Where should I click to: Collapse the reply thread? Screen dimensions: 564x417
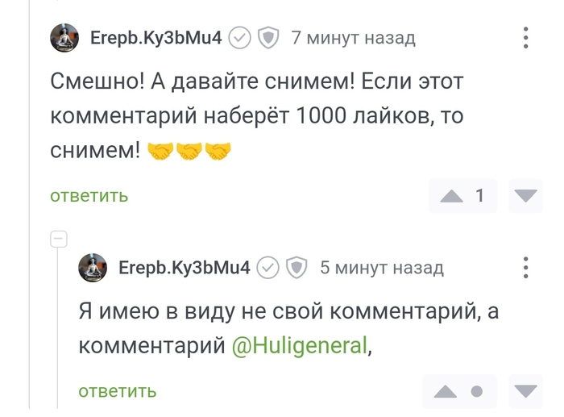tap(58, 239)
